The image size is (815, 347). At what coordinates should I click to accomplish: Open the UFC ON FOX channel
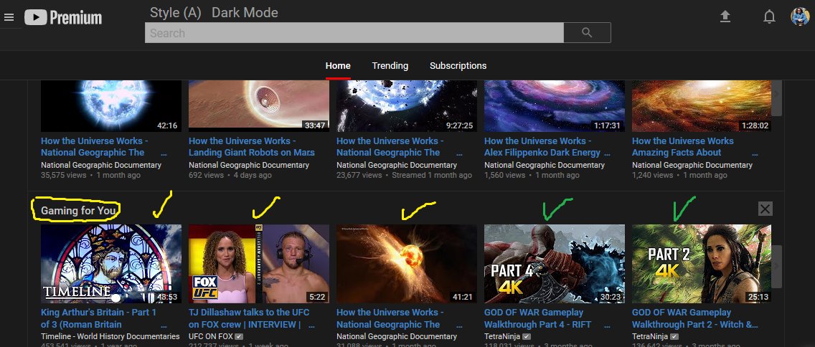[x=211, y=337]
